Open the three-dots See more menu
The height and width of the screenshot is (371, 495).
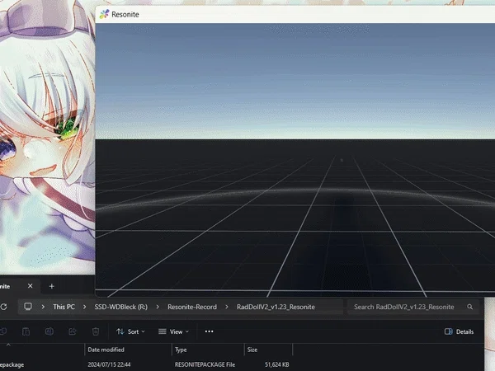(209, 331)
